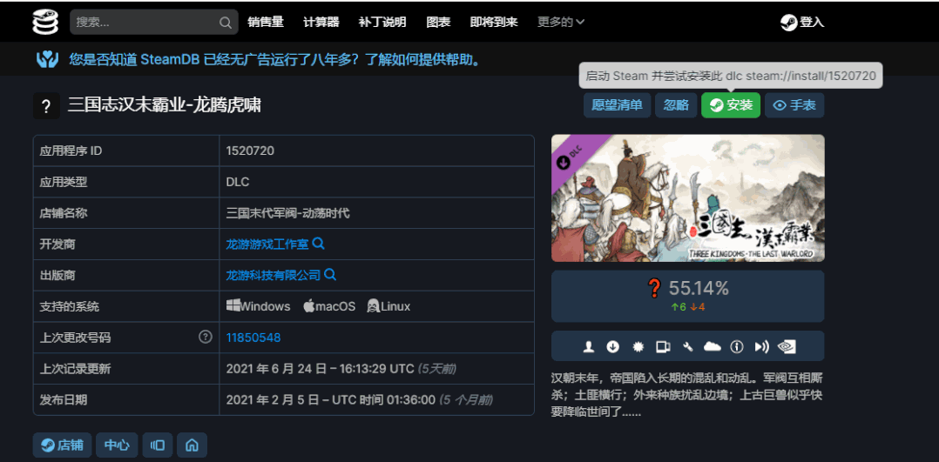The height and width of the screenshot is (462, 939).
Task: Open change number 11850548 link
Action: click(253, 338)
